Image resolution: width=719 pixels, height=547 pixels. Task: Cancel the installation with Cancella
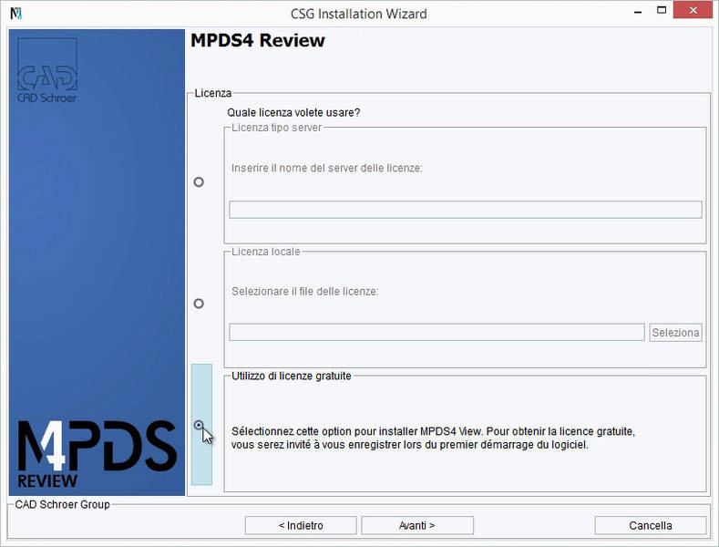point(651,525)
